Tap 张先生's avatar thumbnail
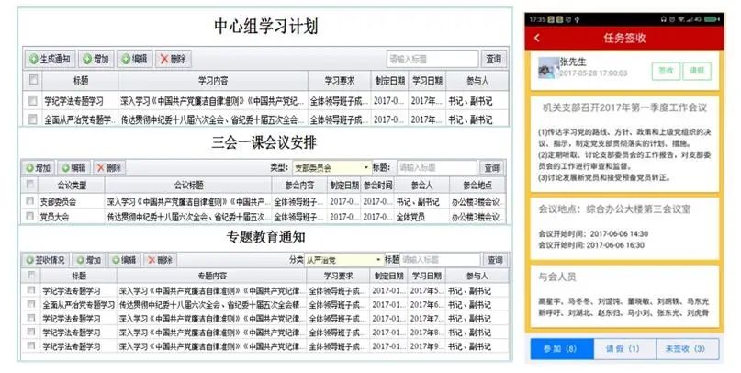This screenshot has width=741, height=373. pyautogui.click(x=548, y=68)
